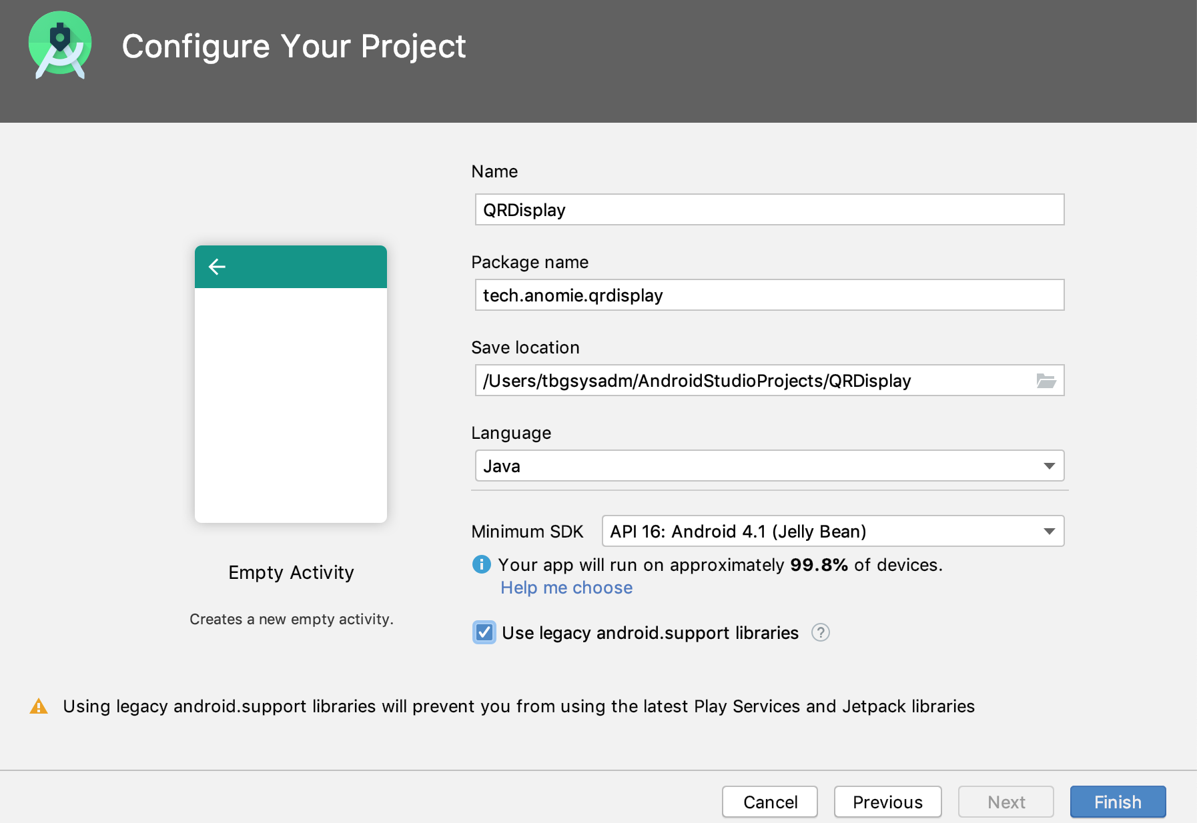
Task: Click into the Package name field
Action: 769,295
